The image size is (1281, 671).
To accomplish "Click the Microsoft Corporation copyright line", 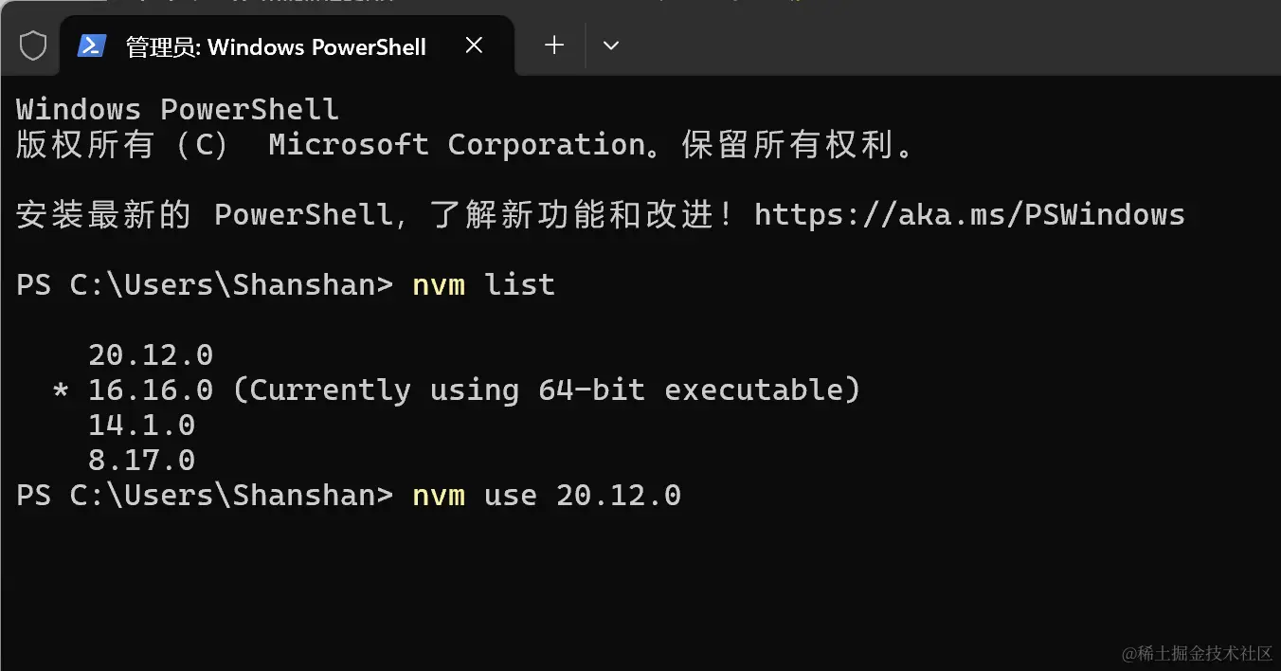I will [x=464, y=145].
